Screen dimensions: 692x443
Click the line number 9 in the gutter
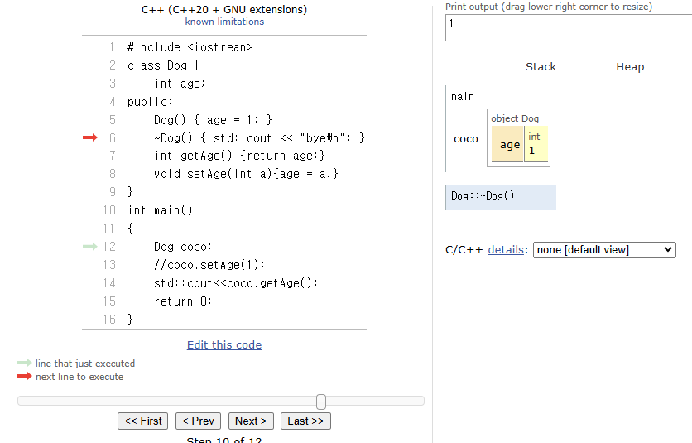tap(112, 191)
